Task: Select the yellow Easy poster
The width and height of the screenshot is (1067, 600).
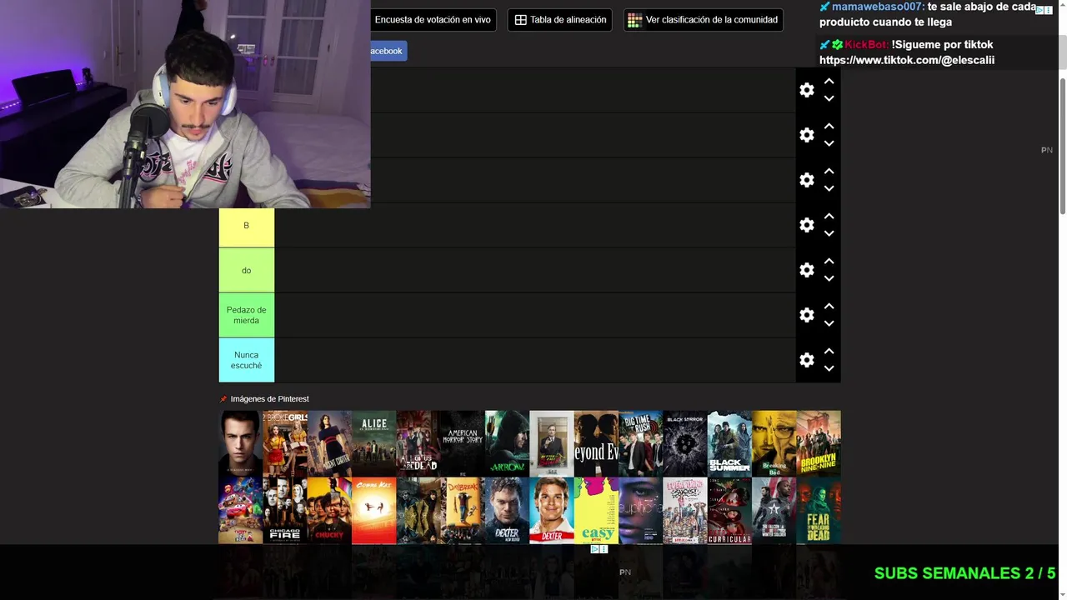Action: (x=596, y=510)
